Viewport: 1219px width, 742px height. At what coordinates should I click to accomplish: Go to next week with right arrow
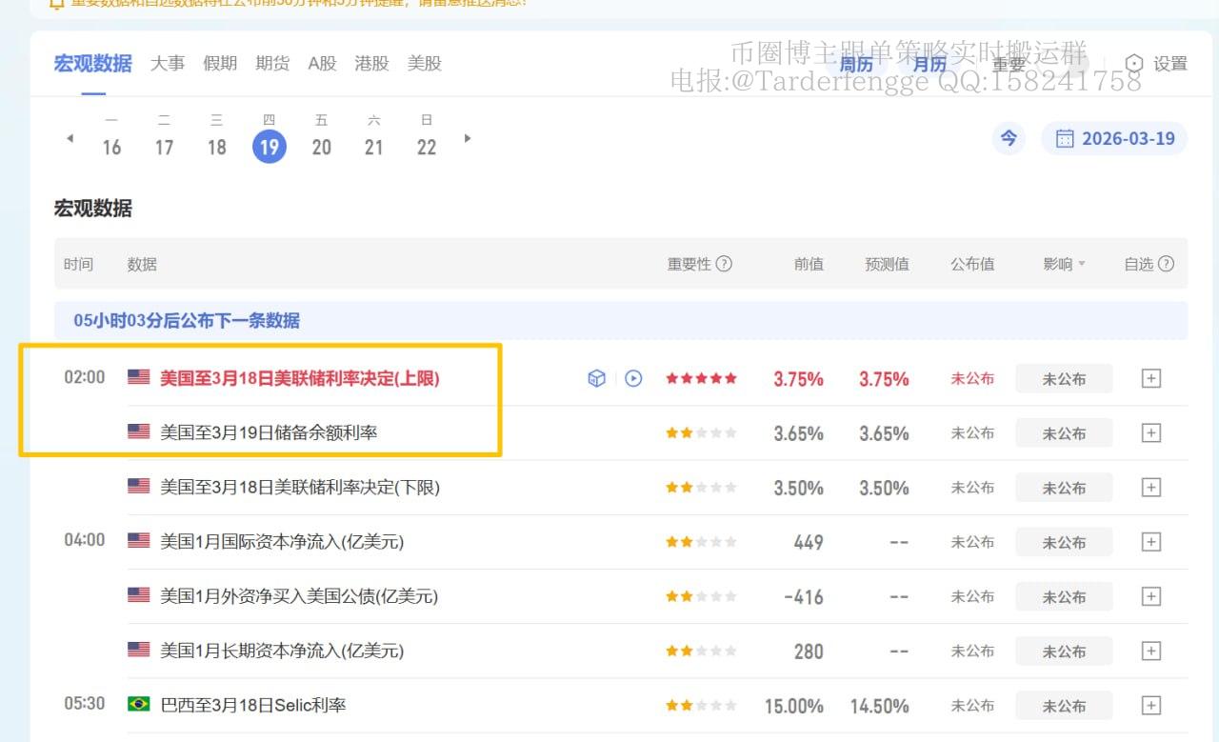pyautogui.click(x=468, y=138)
